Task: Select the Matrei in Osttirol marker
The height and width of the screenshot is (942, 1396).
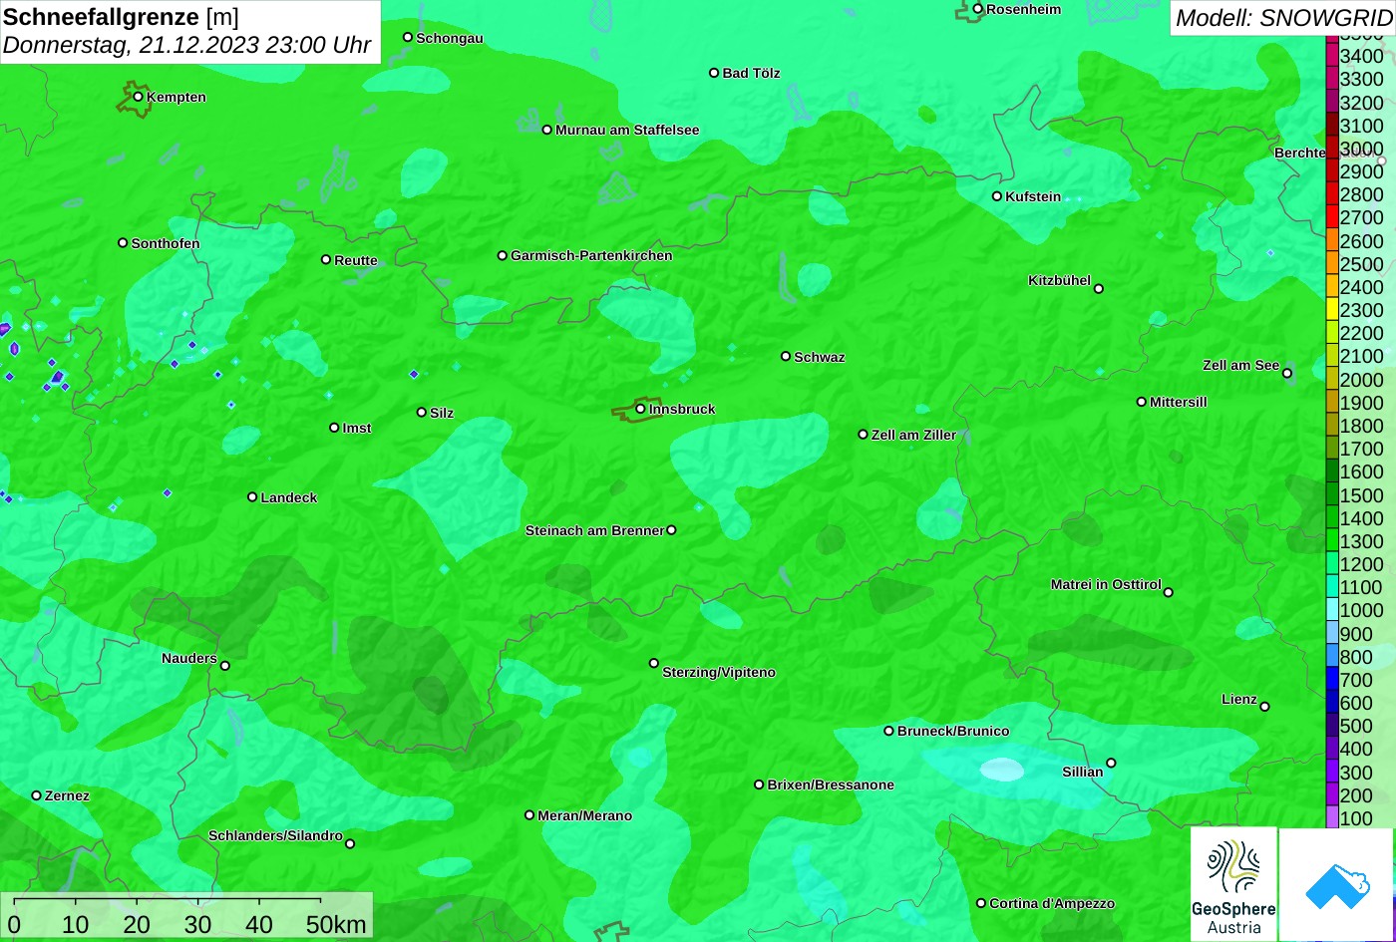Action: pyautogui.click(x=1169, y=592)
